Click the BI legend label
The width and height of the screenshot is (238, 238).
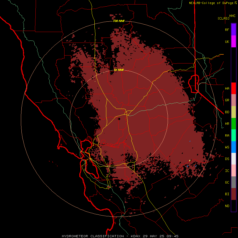click(x=227, y=194)
